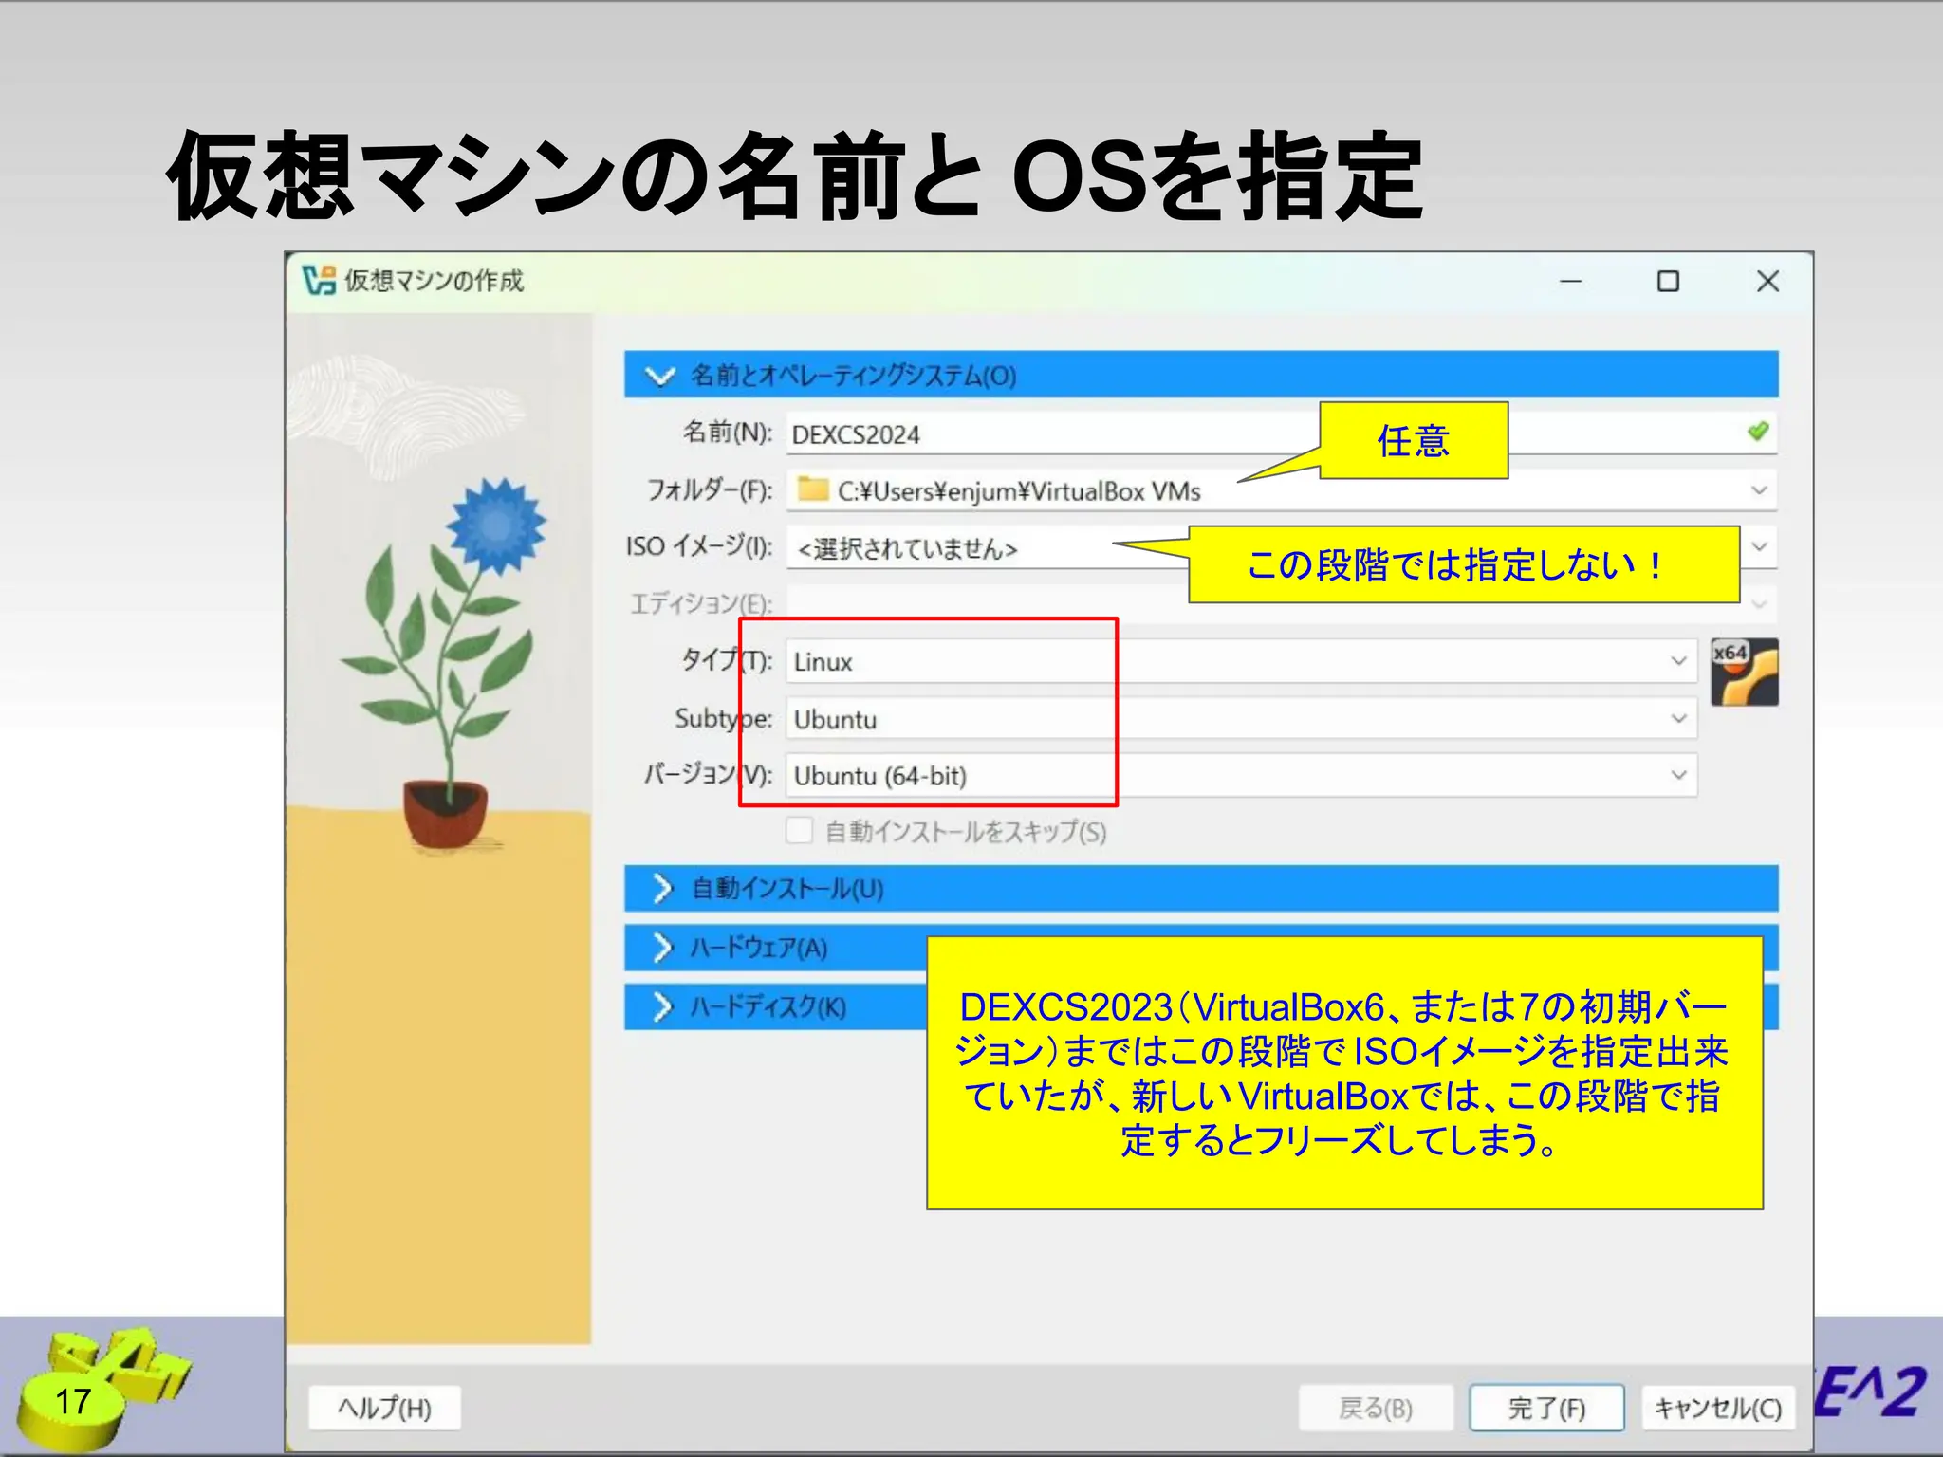1943x1457 pixels.
Task: Open the バージョン(V) Ubuntu (64-bit) dropdown
Action: (x=1241, y=776)
